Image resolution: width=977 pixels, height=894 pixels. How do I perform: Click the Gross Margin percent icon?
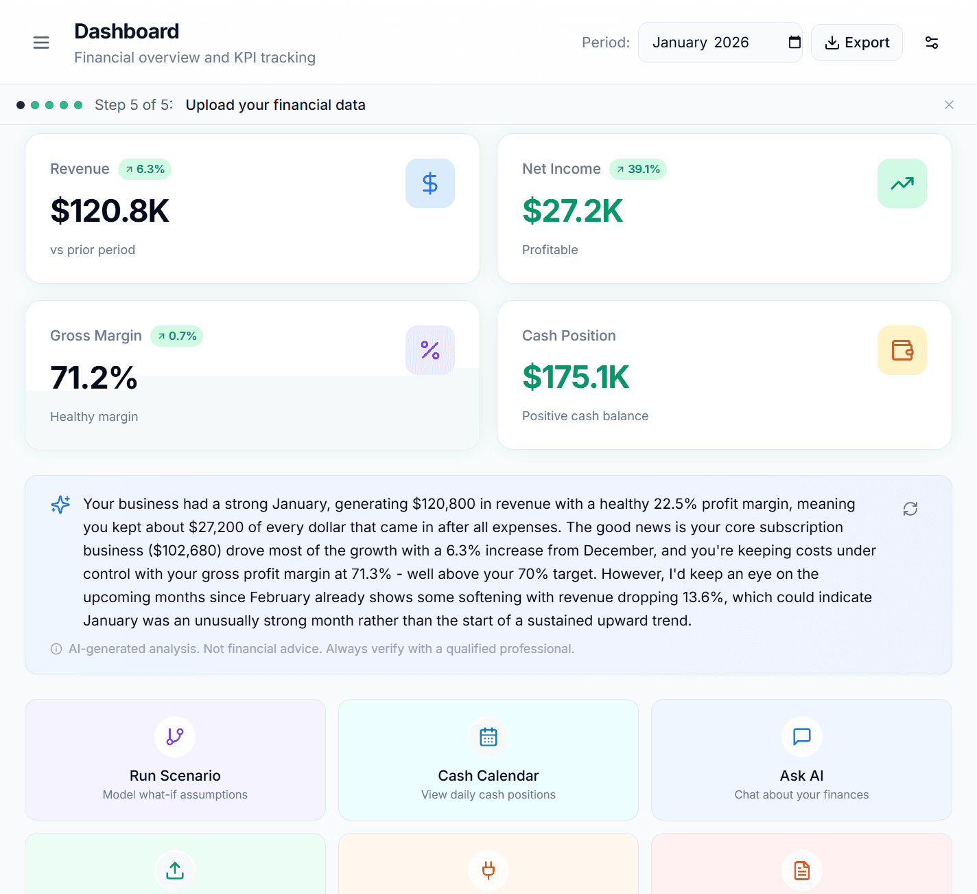[429, 350]
